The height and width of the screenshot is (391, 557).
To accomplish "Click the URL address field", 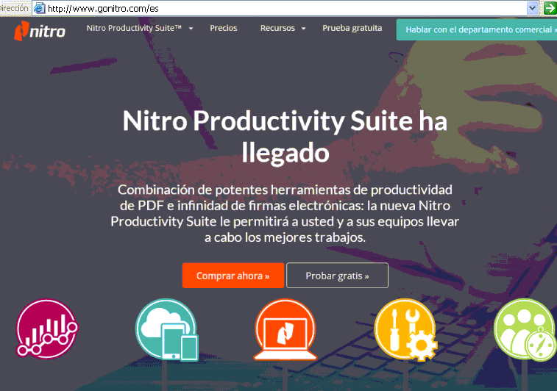I will click(286, 8).
